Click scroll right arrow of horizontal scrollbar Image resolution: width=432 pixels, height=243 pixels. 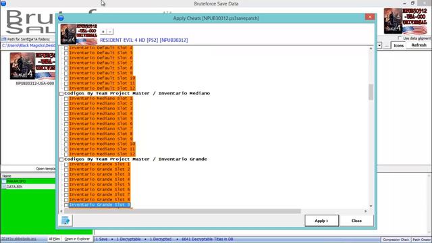pyautogui.click(x=366, y=211)
